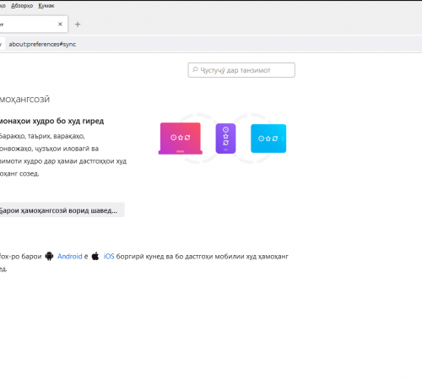
Task: Click the magnifier icon in settings search
Action: point(195,69)
